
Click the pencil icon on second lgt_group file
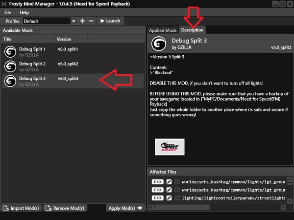point(169,190)
